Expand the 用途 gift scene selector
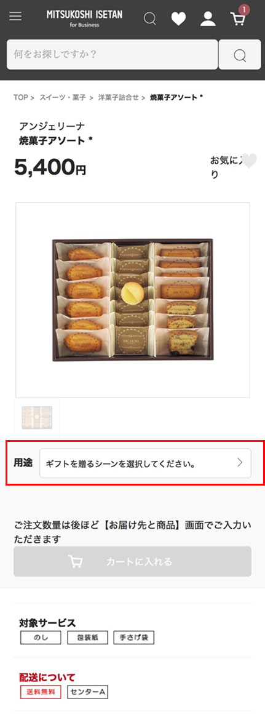 (x=145, y=463)
